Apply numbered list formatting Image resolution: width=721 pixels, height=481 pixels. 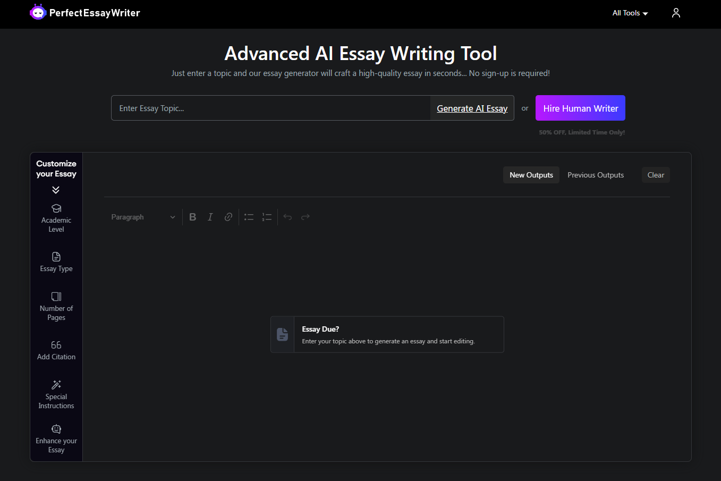pos(267,217)
